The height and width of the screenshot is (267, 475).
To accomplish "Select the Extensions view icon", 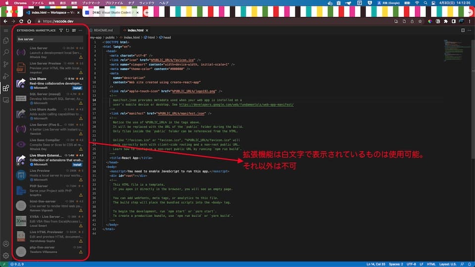I will 6,88.
